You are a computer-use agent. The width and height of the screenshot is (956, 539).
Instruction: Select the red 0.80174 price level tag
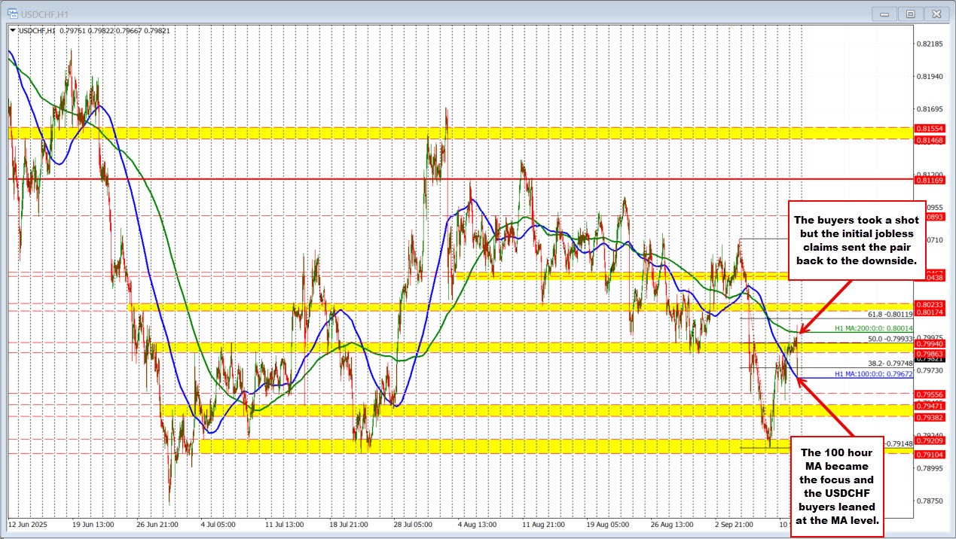point(929,312)
